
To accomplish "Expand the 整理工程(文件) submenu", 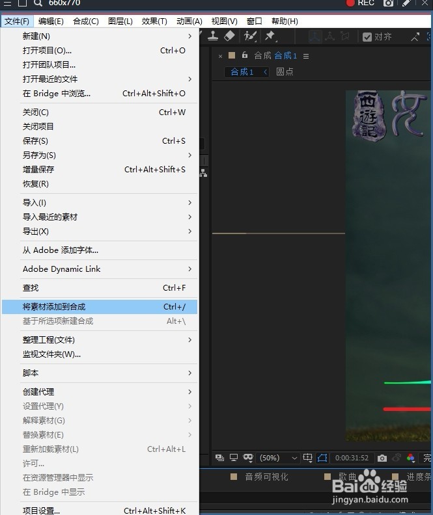I will coord(99,340).
